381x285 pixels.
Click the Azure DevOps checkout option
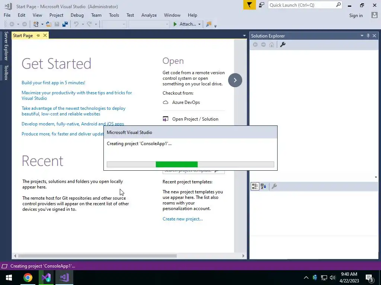pyautogui.click(x=181, y=102)
